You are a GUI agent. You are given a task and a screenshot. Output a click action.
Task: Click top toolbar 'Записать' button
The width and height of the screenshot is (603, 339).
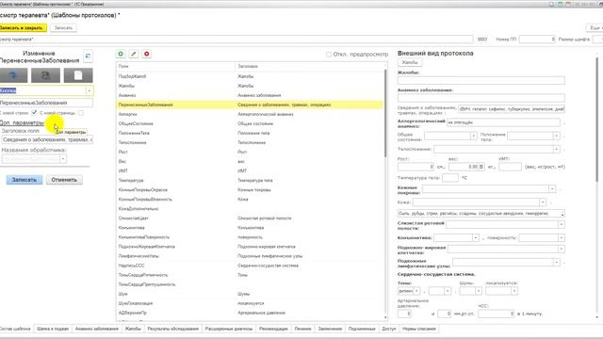tap(63, 28)
